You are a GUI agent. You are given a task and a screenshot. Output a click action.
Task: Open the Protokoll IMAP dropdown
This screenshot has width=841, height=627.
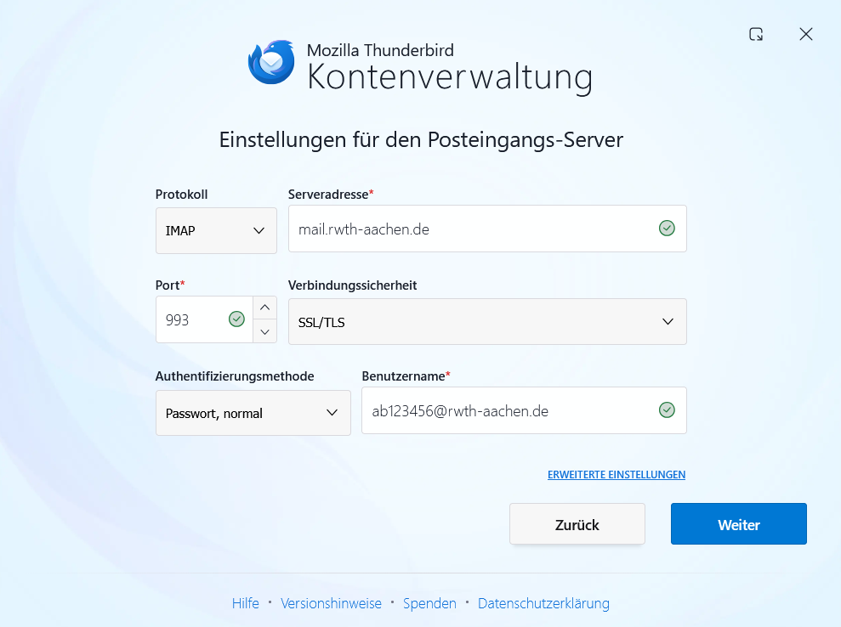(216, 230)
